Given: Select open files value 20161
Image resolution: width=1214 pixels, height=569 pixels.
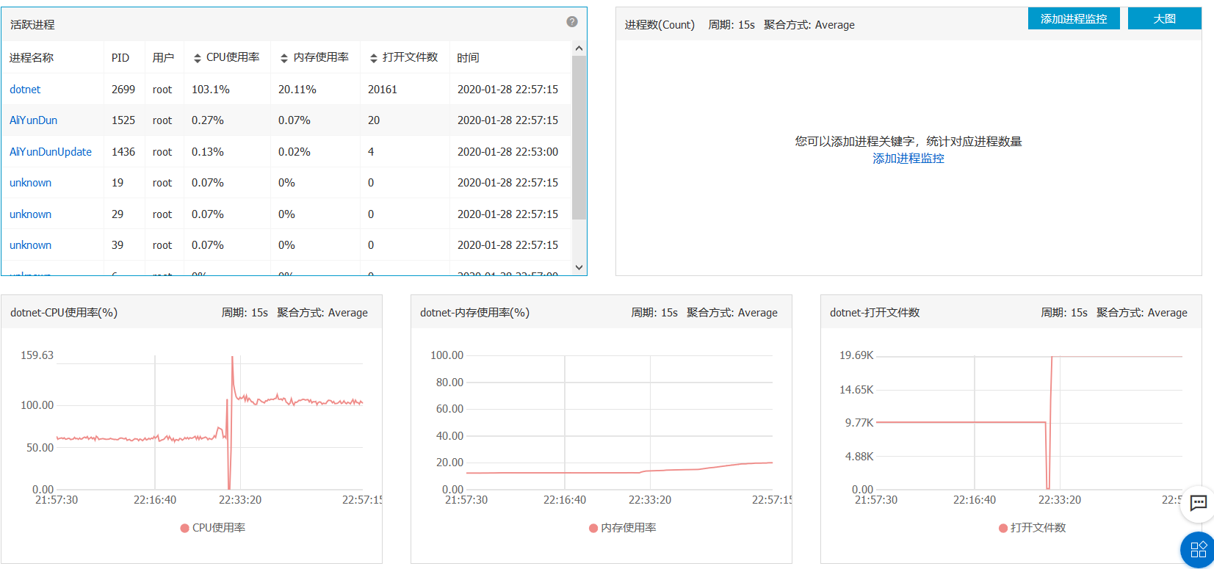Looking at the screenshot, I should tap(383, 90).
